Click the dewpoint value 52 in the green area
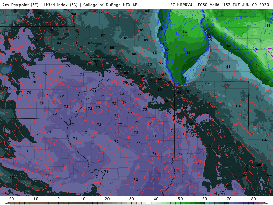Image resolution: width=273 pixels, height=205 pixels. click(x=185, y=32)
